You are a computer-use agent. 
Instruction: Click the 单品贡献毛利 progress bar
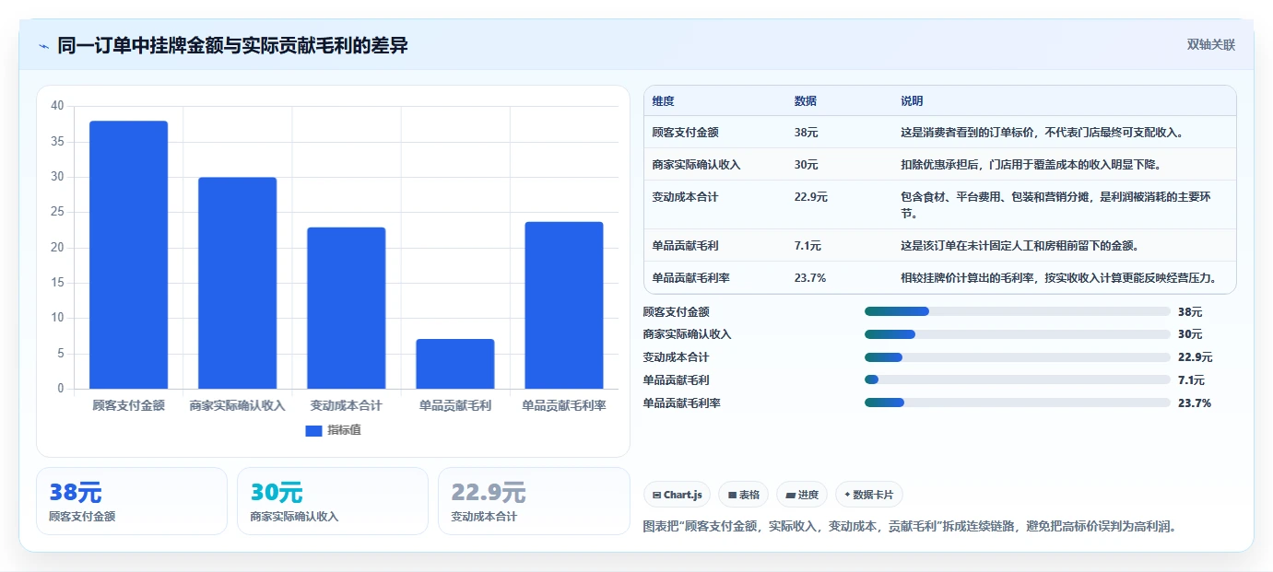coord(1017,379)
